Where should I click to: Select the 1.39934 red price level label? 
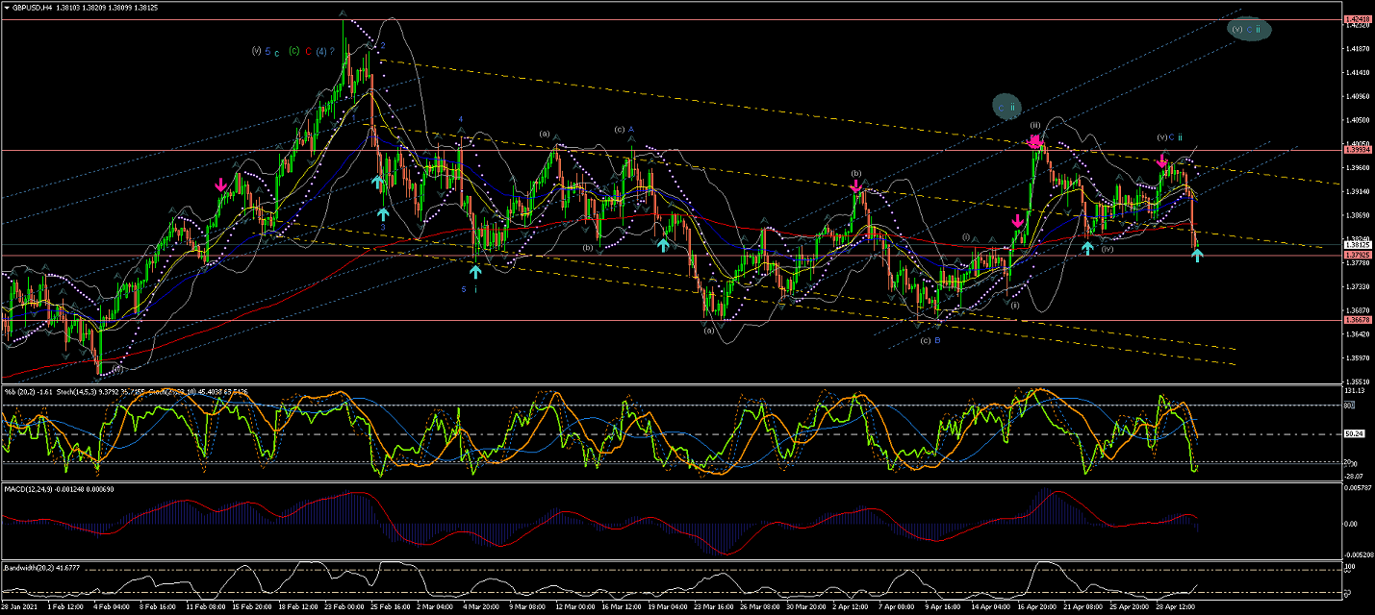[x=1357, y=150]
